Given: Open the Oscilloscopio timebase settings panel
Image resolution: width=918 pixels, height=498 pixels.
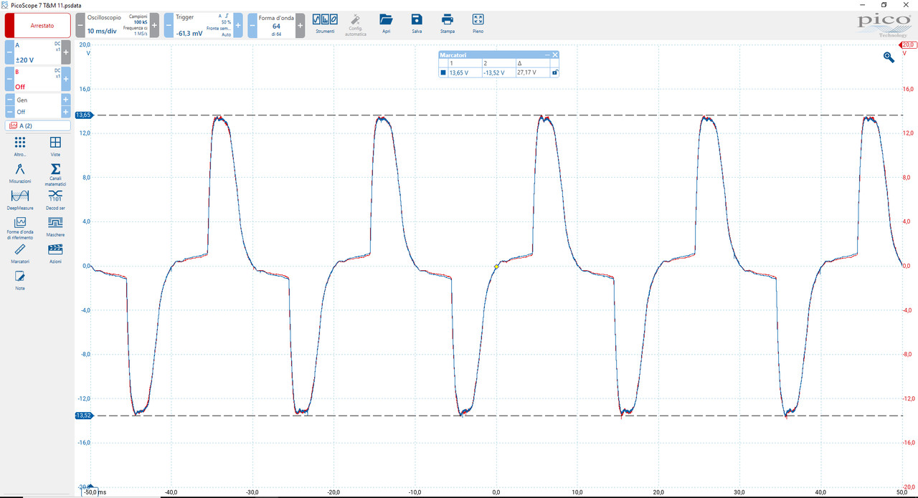Looking at the screenshot, I should (x=117, y=25).
